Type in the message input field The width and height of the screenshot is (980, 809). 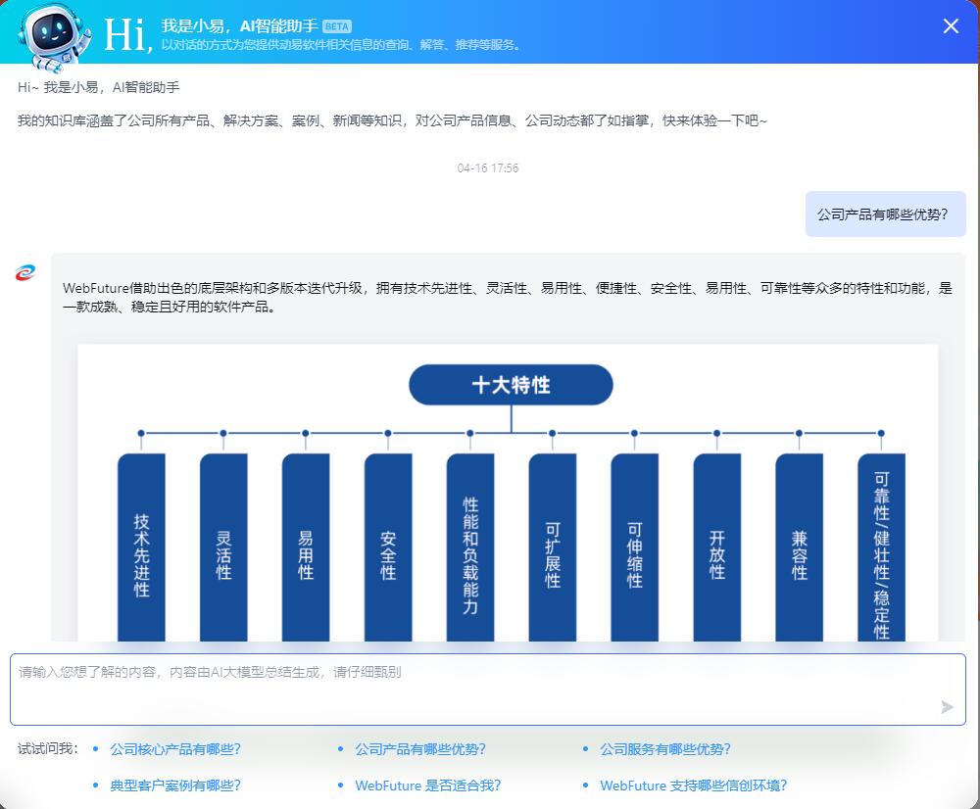pyautogui.click(x=470, y=688)
